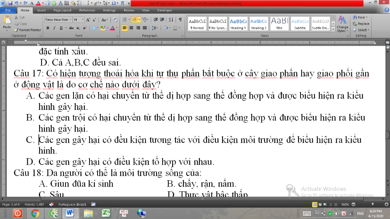
Task: Open the font size dropdown
Action: pos(83,20)
